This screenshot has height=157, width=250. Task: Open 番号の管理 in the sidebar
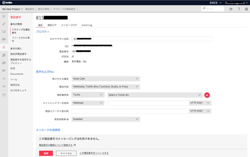pyautogui.click(x=16, y=24)
